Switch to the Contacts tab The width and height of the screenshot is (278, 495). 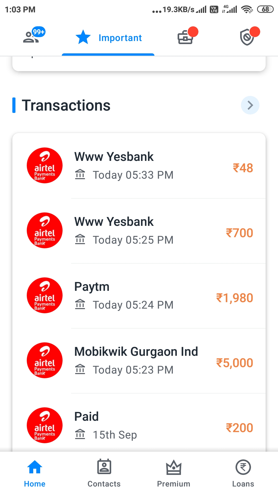(x=104, y=473)
